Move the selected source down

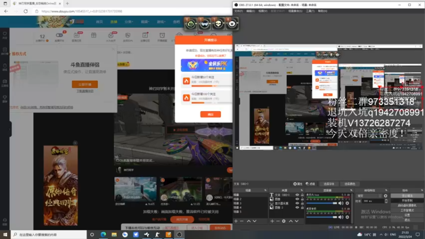297,221
